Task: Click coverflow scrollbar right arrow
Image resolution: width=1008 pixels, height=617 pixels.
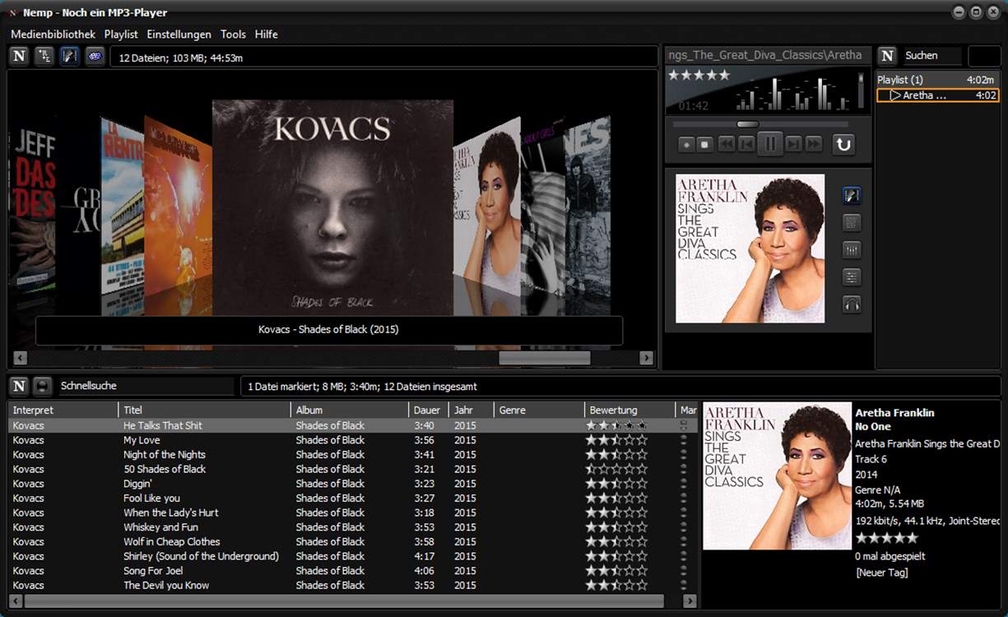Action: point(646,358)
